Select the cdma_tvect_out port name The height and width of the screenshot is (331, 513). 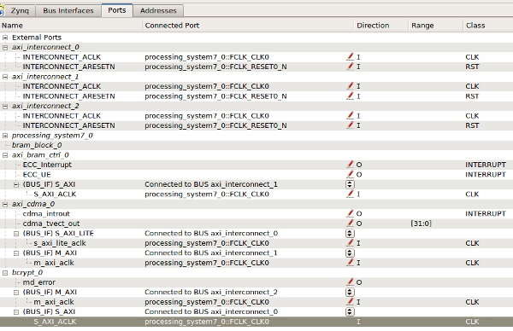click(x=51, y=224)
